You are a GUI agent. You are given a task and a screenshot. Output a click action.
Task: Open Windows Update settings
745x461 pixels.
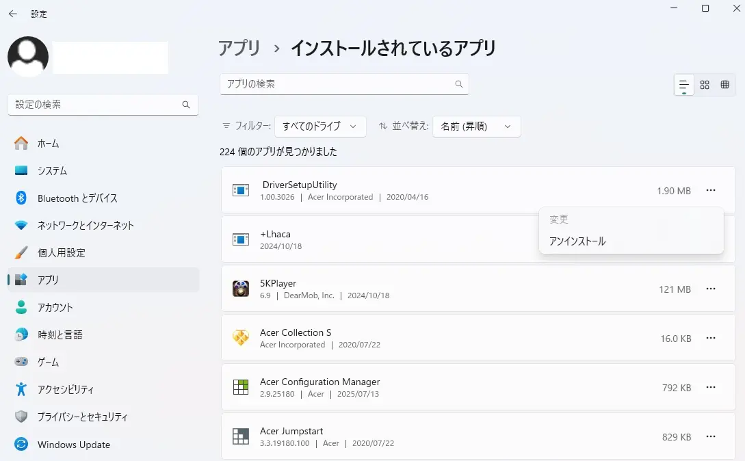[x=103, y=445]
